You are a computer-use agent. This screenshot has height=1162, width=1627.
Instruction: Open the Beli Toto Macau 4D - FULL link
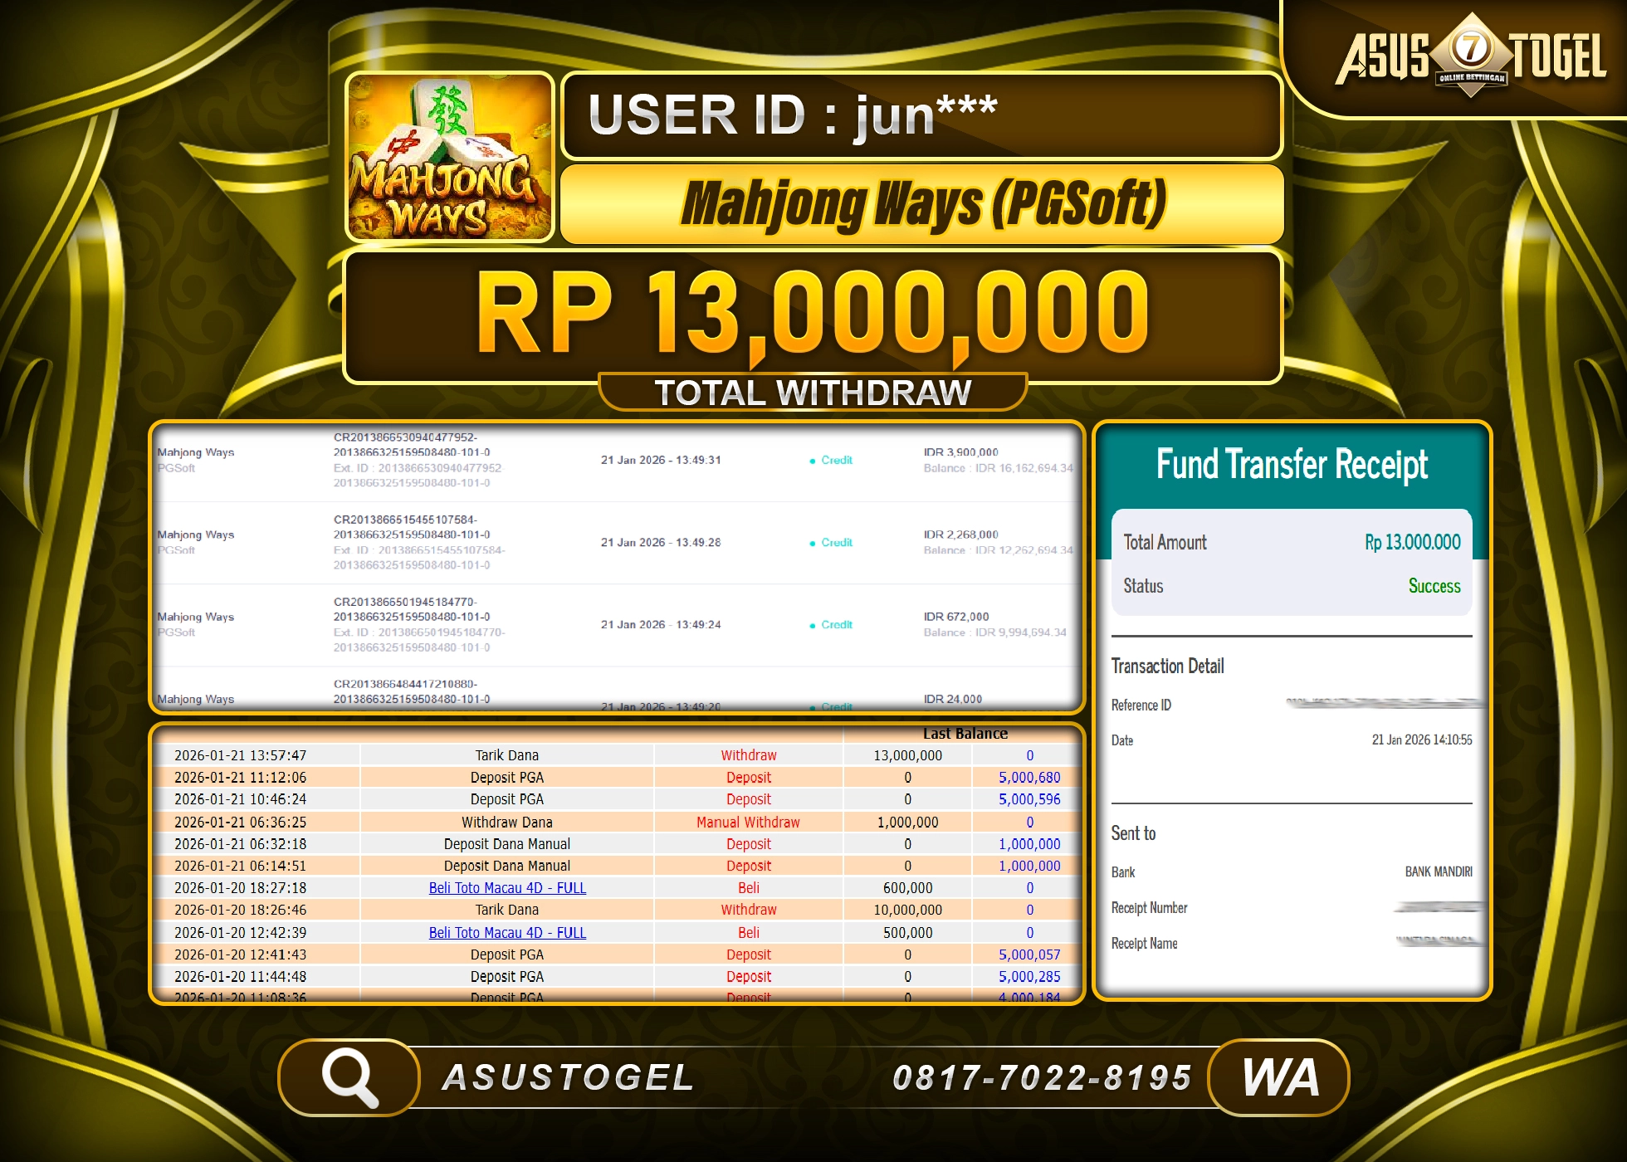pos(507,887)
